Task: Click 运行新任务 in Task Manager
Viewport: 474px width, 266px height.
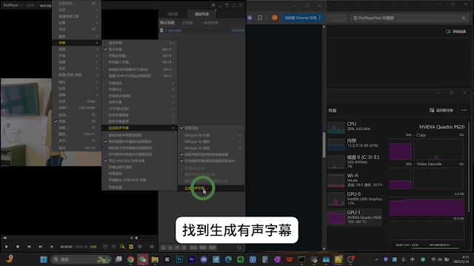Action: pos(441,110)
